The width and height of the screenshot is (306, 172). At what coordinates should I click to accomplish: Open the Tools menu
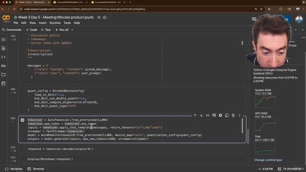pos(67,23)
